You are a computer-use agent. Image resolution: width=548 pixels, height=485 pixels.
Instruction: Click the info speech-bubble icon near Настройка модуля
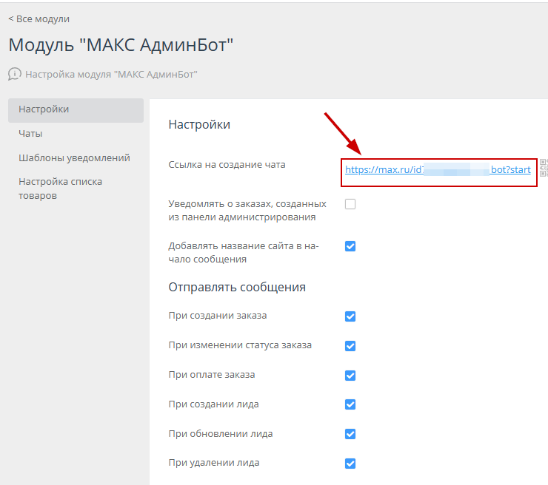point(15,74)
